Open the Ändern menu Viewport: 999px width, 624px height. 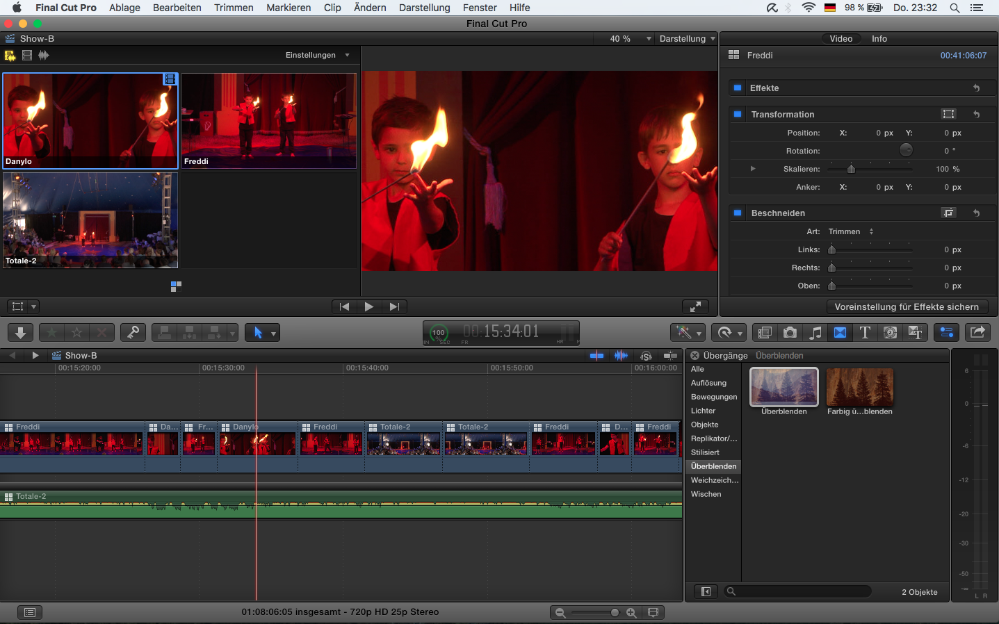(x=370, y=8)
